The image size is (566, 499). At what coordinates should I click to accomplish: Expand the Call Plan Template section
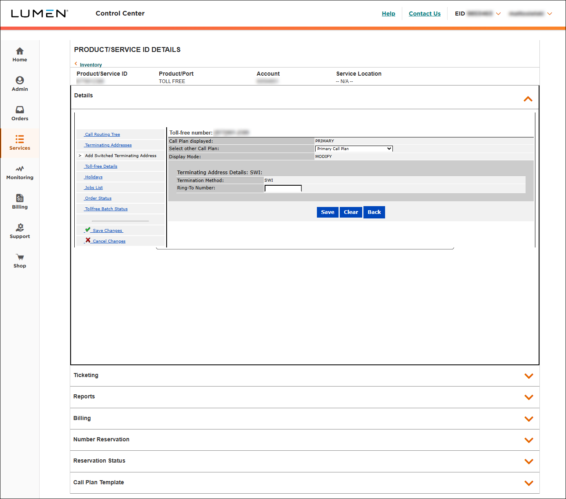(529, 483)
